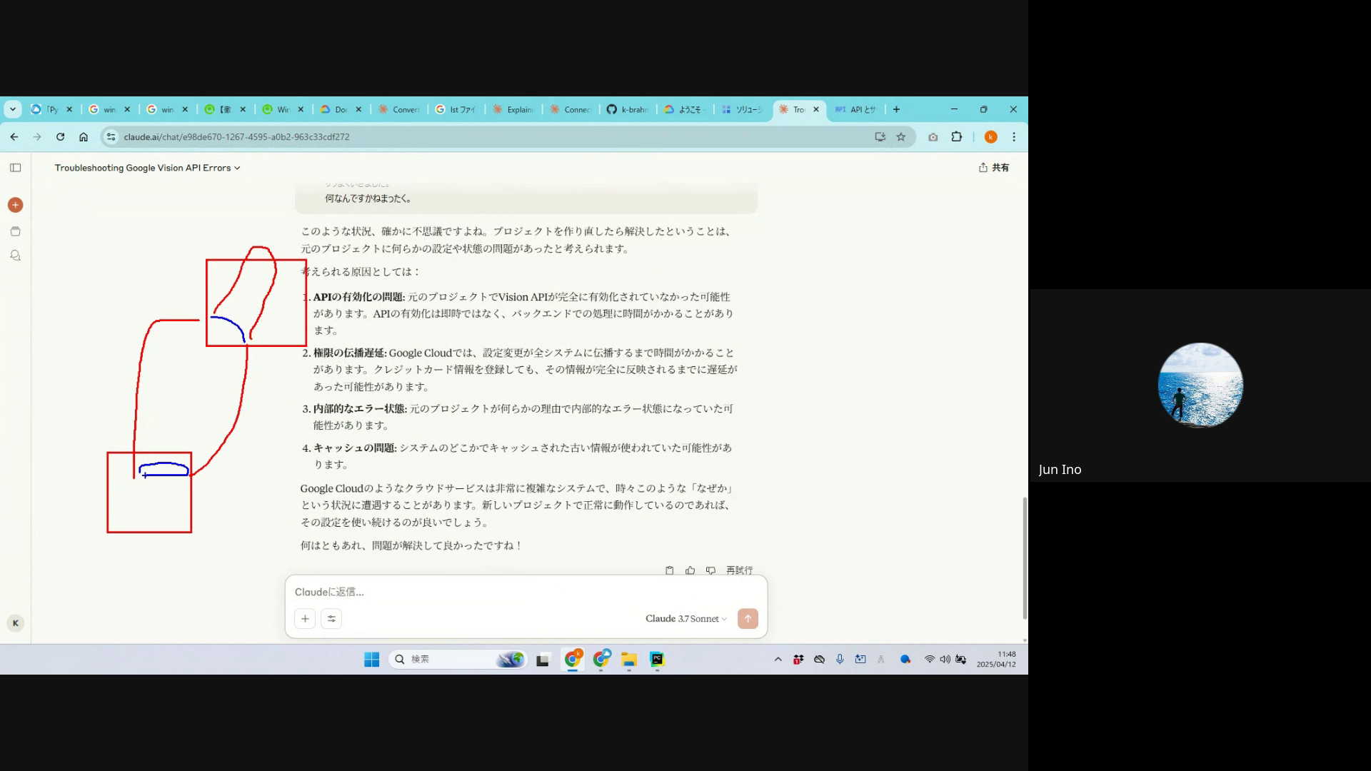Open the tab search dropdown arrow in Chrome
The height and width of the screenshot is (771, 1371).
click(x=13, y=109)
